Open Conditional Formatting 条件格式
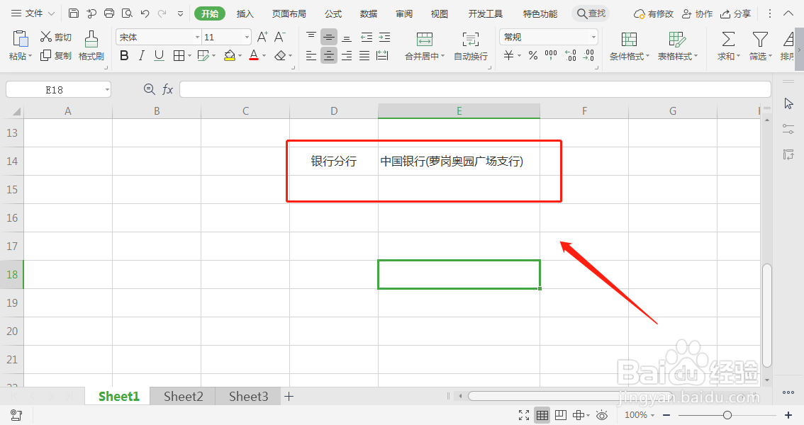The image size is (804, 425). (629, 45)
